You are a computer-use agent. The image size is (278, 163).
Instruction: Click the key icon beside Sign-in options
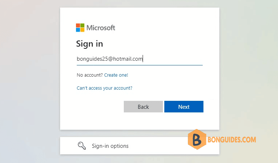82,146
